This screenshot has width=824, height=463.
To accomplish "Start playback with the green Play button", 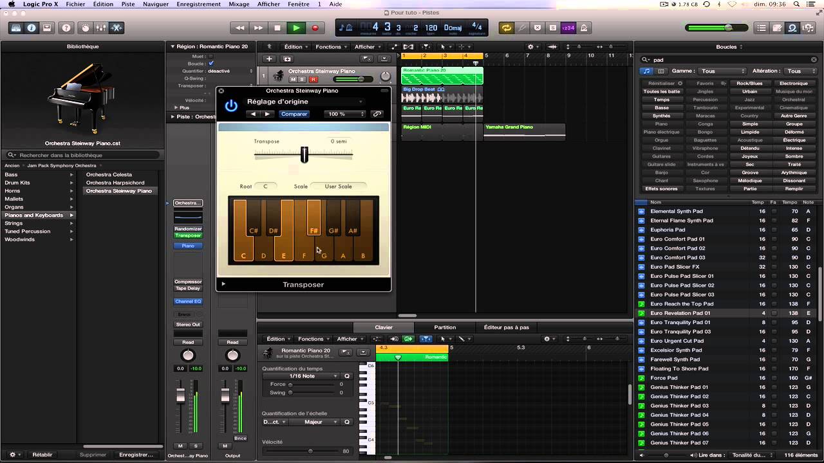I will pyautogui.click(x=296, y=28).
